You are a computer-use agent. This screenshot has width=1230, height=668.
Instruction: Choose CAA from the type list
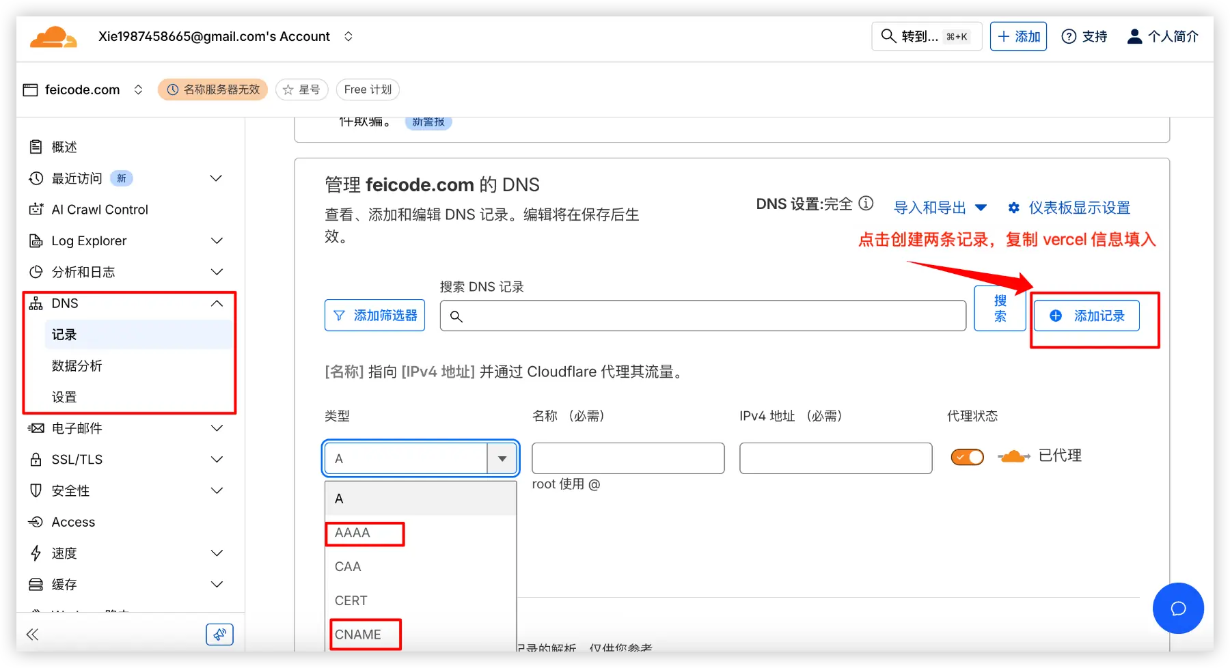[420, 567]
